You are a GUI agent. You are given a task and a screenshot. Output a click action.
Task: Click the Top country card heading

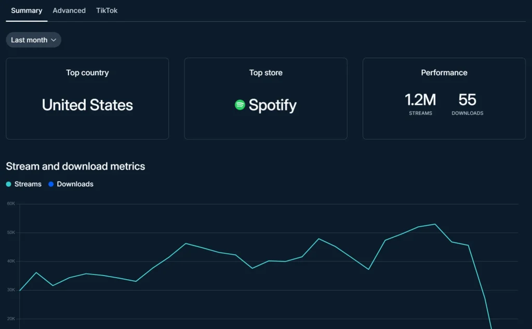(x=87, y=73)
